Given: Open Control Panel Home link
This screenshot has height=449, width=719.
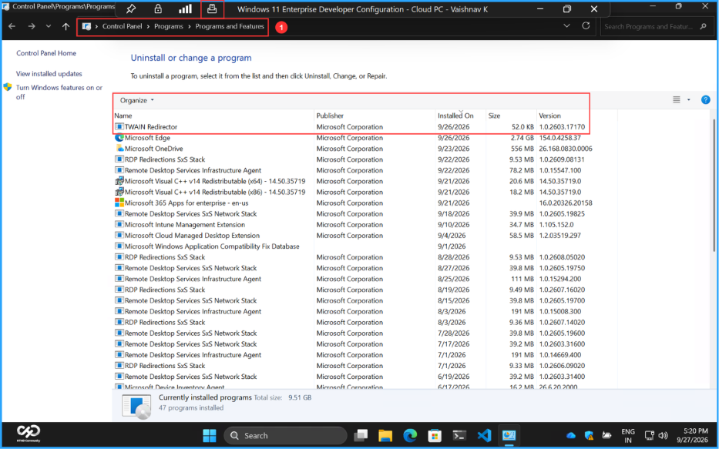Looking at the screenshot, I should (x=46, y=53).
